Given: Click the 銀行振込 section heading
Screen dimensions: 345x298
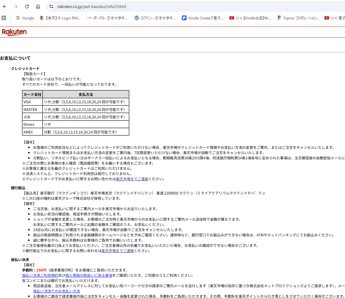Looking at the screenshot, I should [18, 188].
